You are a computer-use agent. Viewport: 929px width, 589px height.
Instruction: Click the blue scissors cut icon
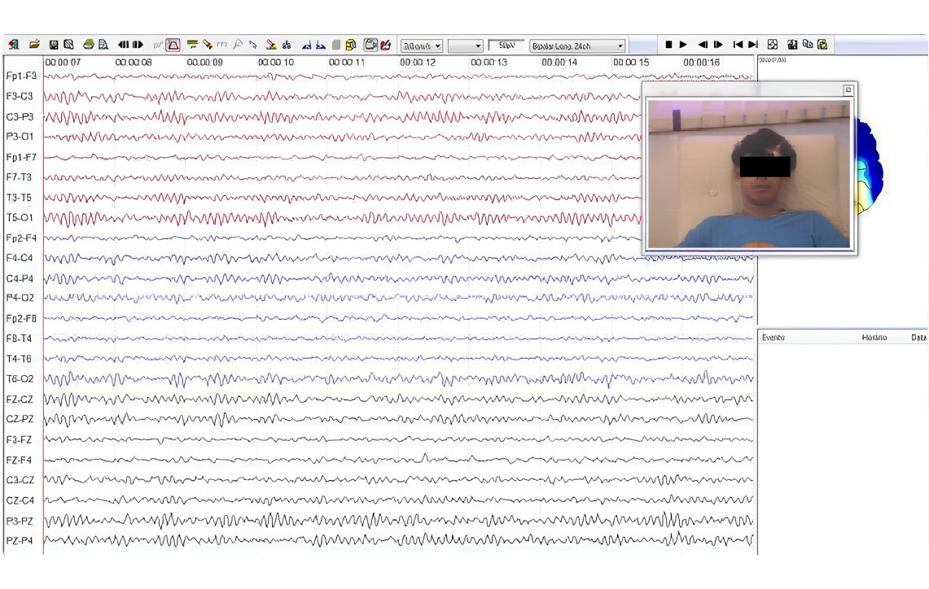pos(287,45)
